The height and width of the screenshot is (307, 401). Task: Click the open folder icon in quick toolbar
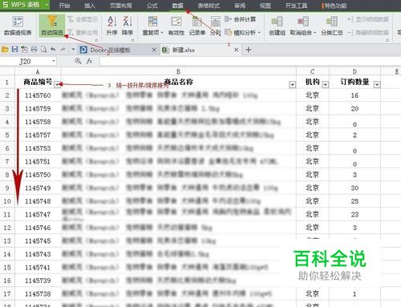[5, 50]
